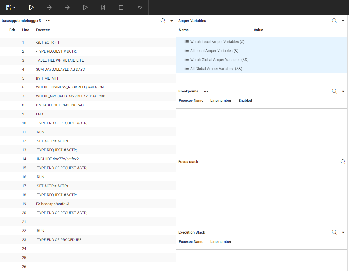Expand the dropdown arrow beside baseapp/dmdebugger3 search

pos(172,21)
